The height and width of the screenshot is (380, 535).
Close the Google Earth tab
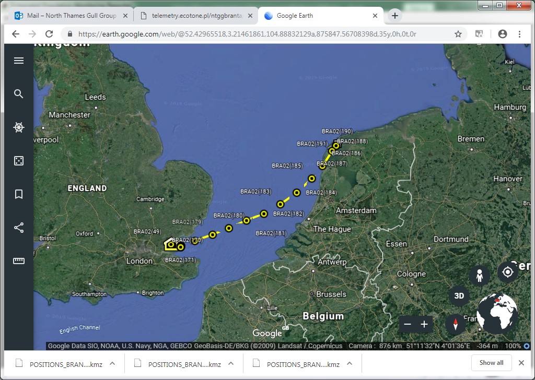click(375, 16)
